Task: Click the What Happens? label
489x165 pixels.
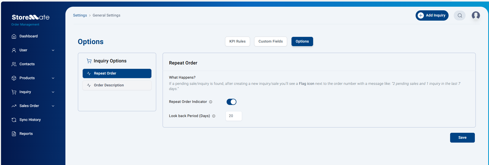Action: [182, 78]
